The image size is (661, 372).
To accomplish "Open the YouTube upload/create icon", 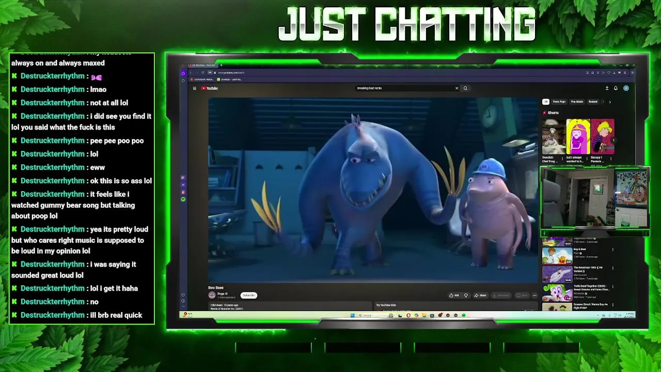I will pyautogui.click(x=607, y=88).
